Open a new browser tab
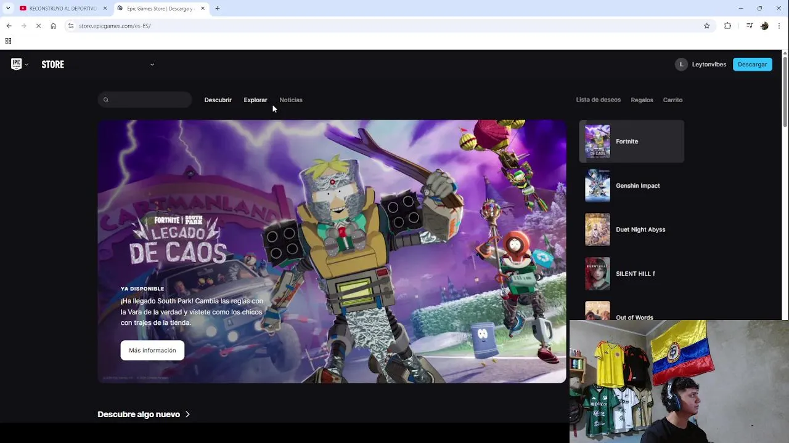Image resolution: width=789 pixels, height=443 pixels. point(218,8)
